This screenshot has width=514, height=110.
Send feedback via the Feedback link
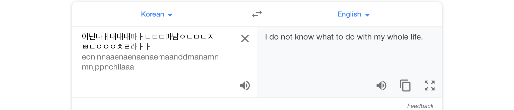point(420,106)
